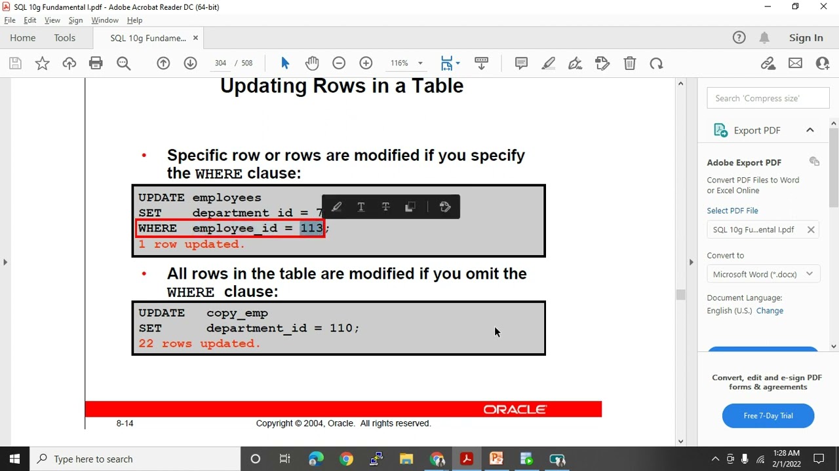Open the Fill and Sign pen tool
839x471 pixels.
click(576, 63)
